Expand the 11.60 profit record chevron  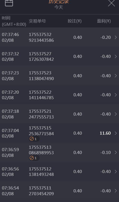coord(116,133)
